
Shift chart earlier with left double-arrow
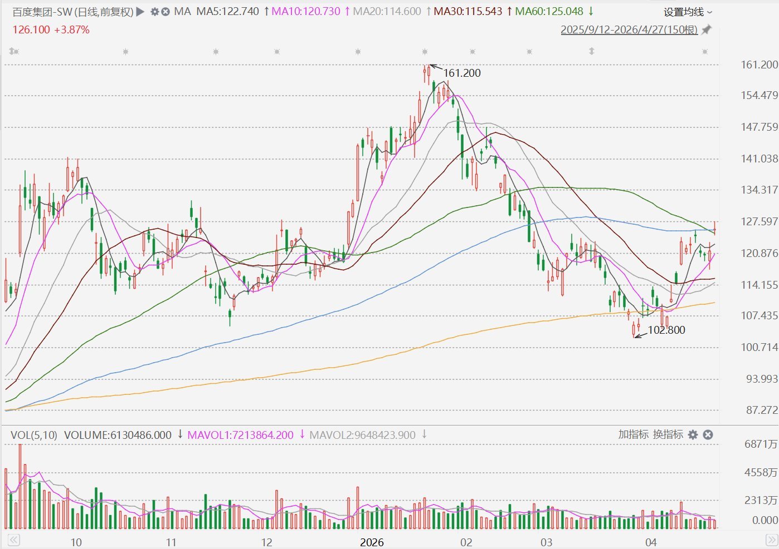point(13,540)
